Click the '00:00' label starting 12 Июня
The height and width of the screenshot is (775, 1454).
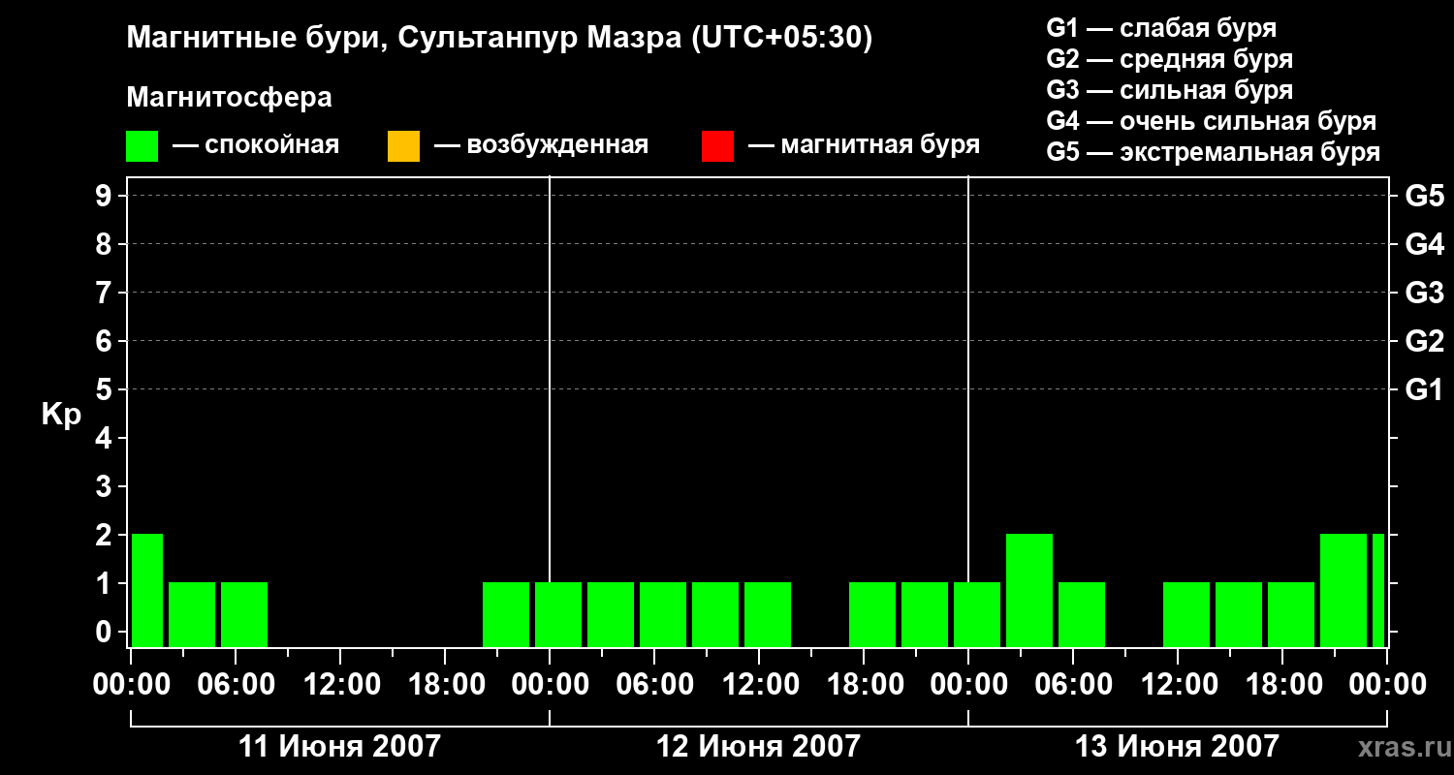click(550, 685)
